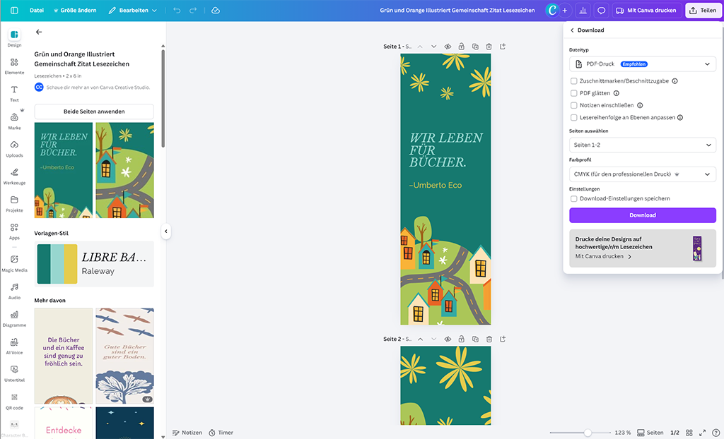Hide Seite 2 with eye icon

pos(448,339)
